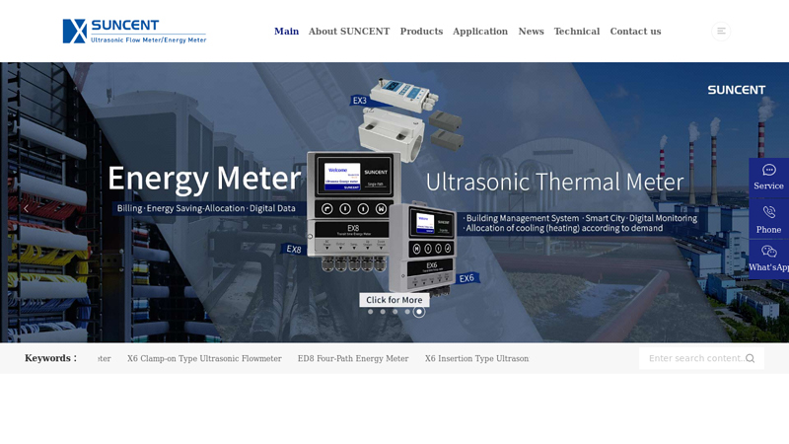The image size is (789, 444).
Task: Go to previous banner slide arrow
Action: (x=27, y=208)
